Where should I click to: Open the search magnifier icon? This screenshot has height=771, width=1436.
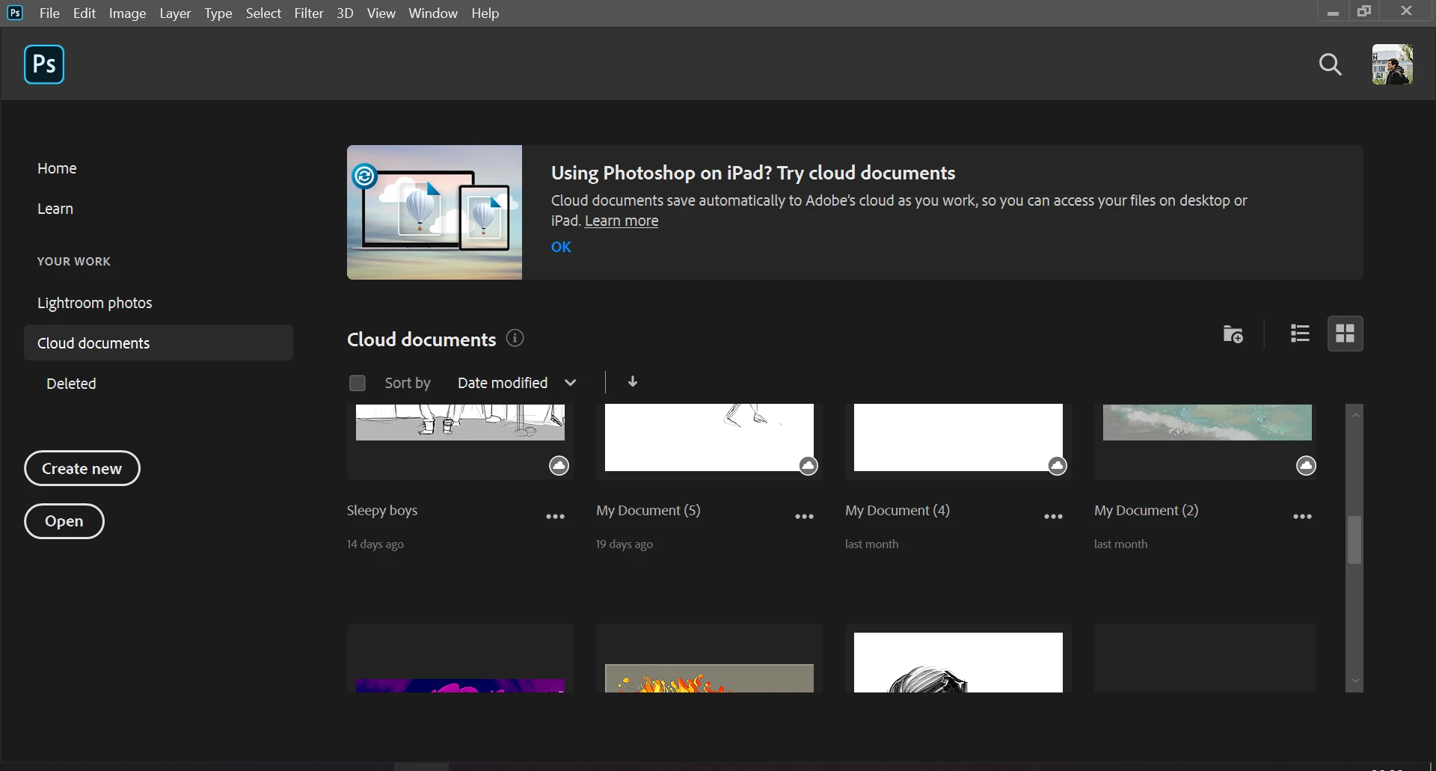(1330, 64)
